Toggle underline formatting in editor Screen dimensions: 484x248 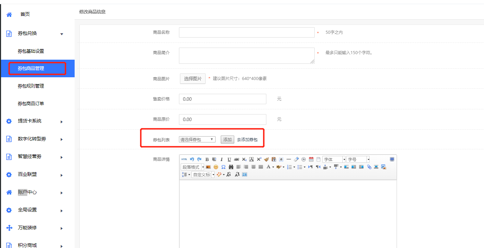click(x=229, y=159)
